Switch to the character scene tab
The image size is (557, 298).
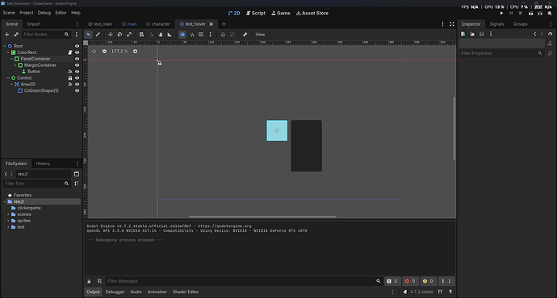(x=158, y=24)
